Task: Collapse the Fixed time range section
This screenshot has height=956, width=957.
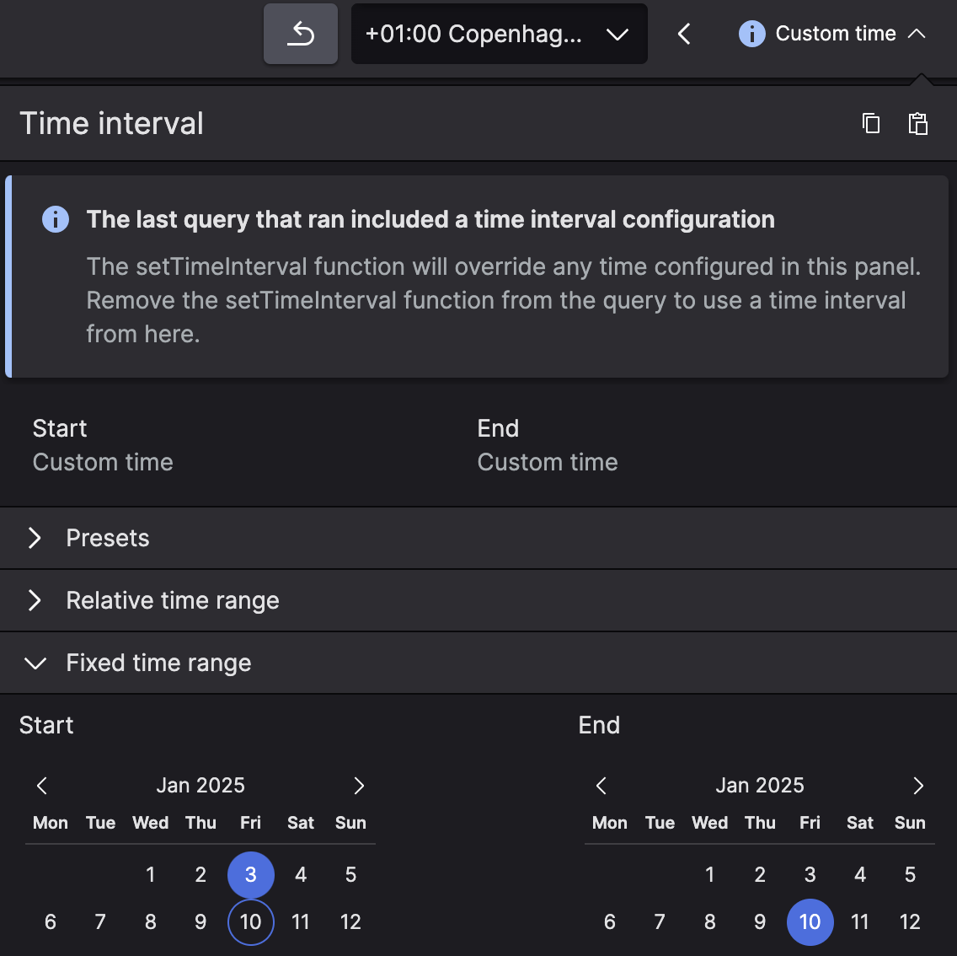Action: [x=158, y=663]
